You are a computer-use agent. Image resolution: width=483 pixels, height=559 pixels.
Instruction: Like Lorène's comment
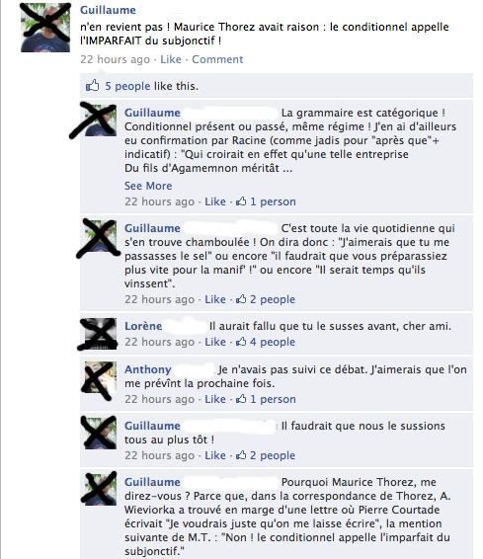[x=215, y=342]
